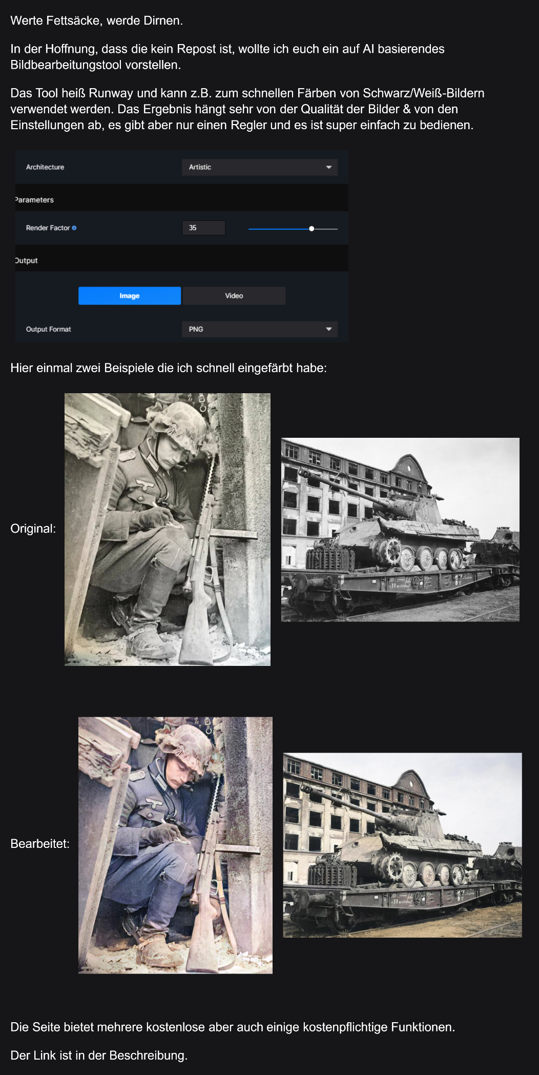The height and width of the screenshot is (1075, 539).
Task: Click the Output section heading
Action: [27, 260]
